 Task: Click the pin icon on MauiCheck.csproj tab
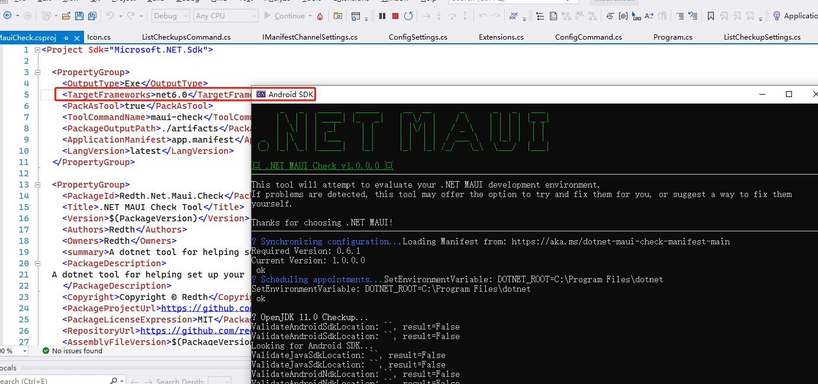pyautogui.click(x=66, y=37)
